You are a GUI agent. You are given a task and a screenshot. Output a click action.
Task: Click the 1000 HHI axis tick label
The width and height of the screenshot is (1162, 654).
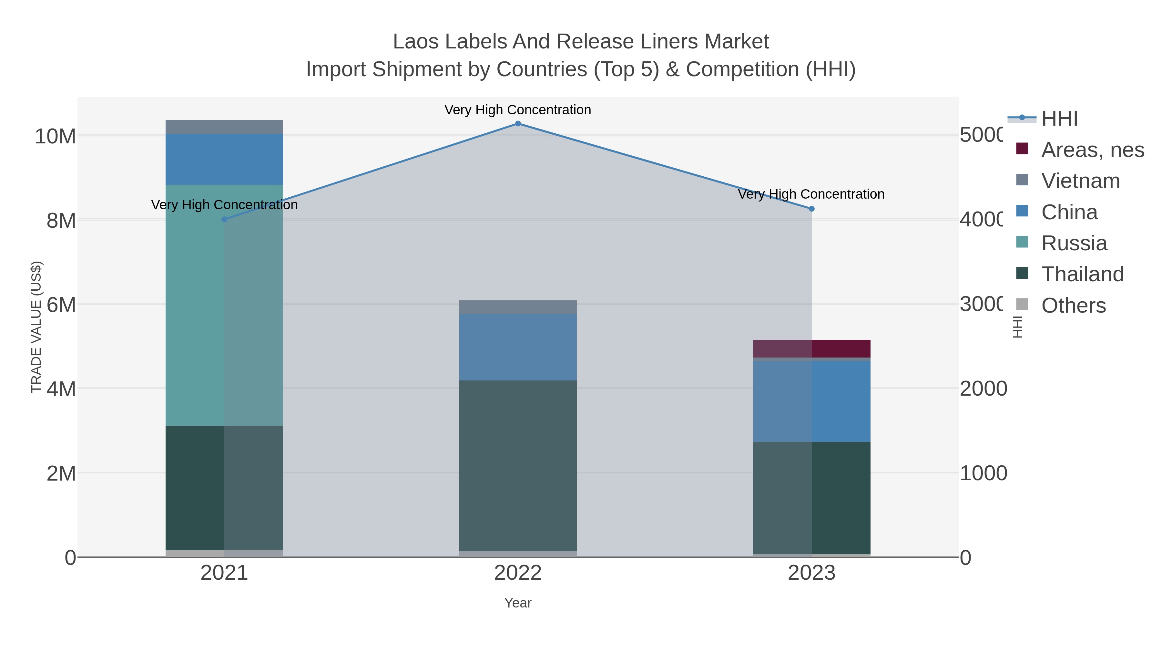click(x=984, y=473)
